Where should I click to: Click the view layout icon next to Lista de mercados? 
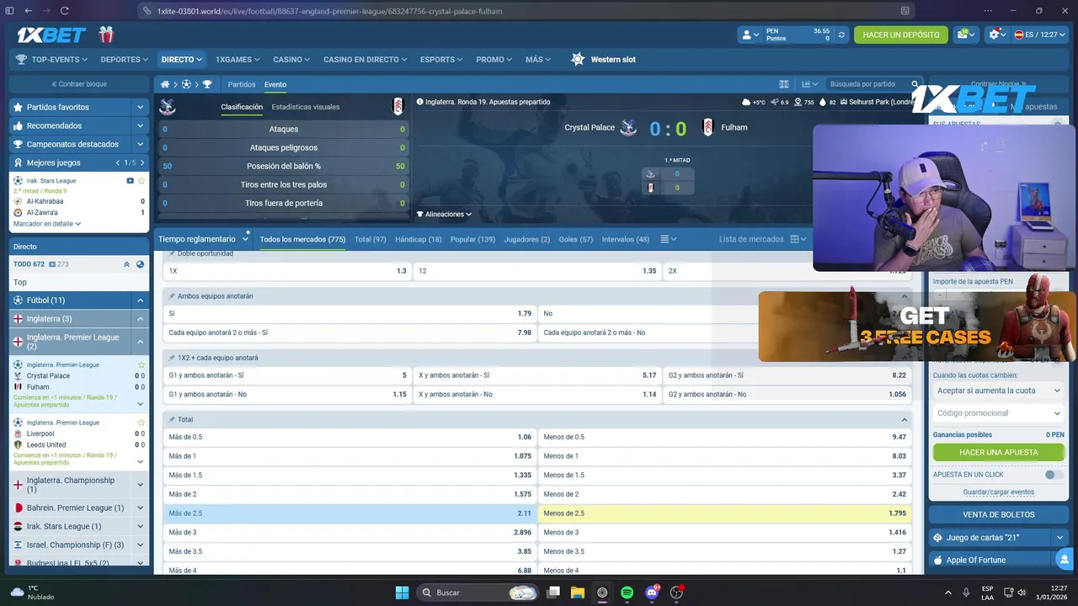798,239
